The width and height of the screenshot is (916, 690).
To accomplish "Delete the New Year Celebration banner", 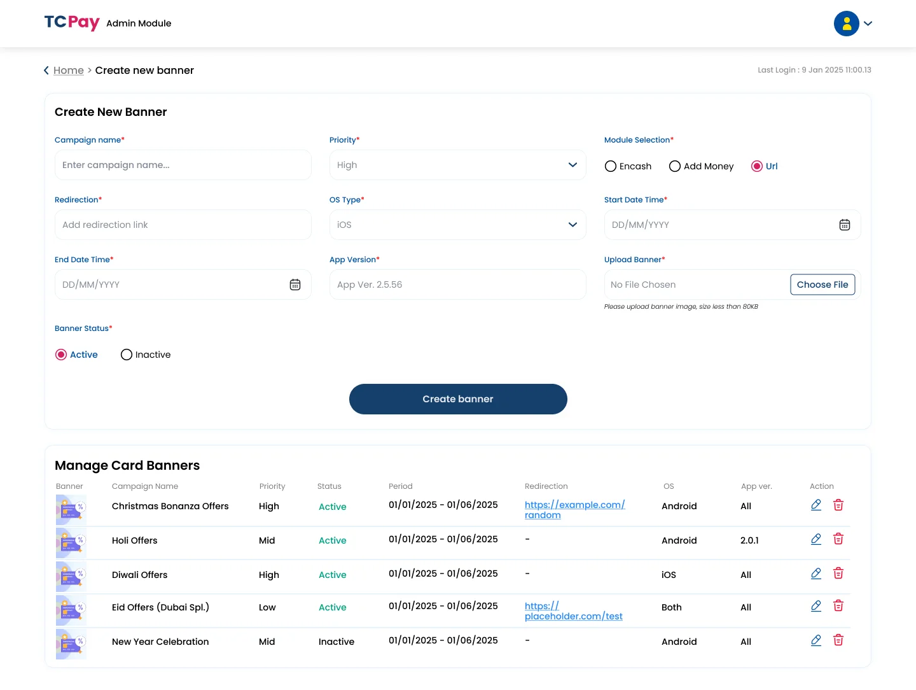I will 838,640.
